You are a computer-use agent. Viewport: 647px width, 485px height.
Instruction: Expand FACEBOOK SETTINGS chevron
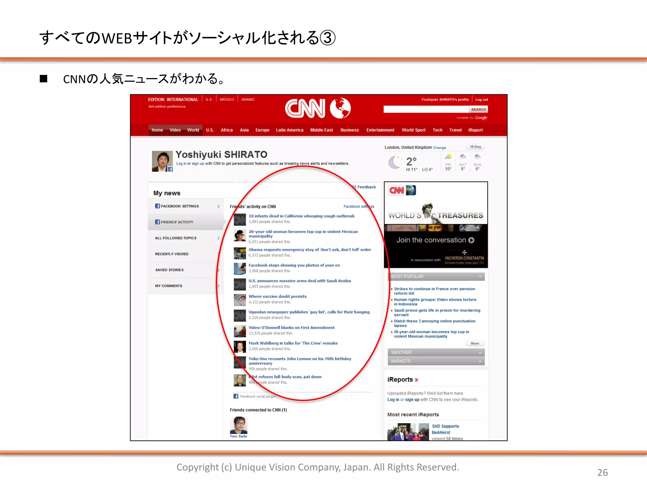[x=218, y=206]
